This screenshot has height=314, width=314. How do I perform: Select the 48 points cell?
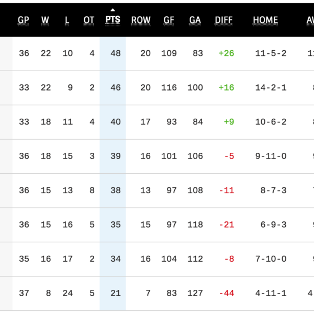(x=115, y=53)
